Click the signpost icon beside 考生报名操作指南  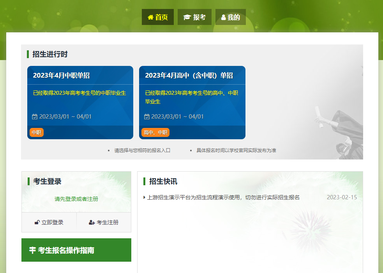point(32,250)
